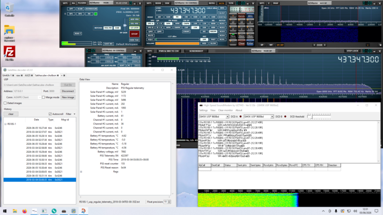Open the Windows Start menu
This screenshot has height=215, width=383.
(x=4, y=211)
